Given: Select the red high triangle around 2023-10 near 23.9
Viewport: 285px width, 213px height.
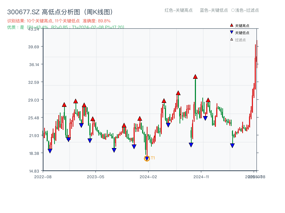Looking at the screenshot, I should point(124,125).
